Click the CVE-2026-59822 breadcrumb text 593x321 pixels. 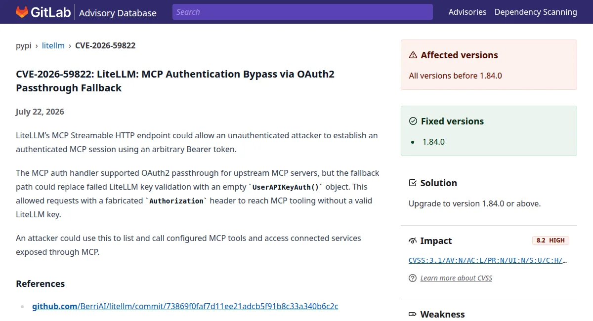[105, 45]
